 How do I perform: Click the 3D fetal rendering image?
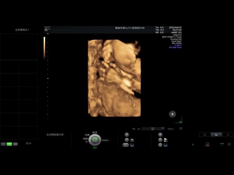coord(114,78)
